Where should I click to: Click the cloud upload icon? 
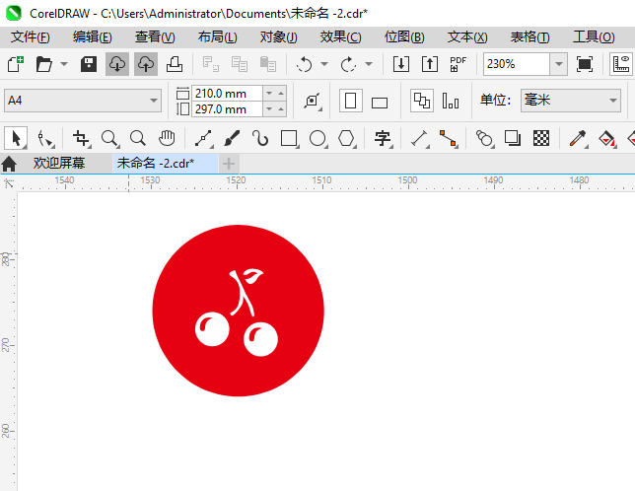[x=146, y=64]
